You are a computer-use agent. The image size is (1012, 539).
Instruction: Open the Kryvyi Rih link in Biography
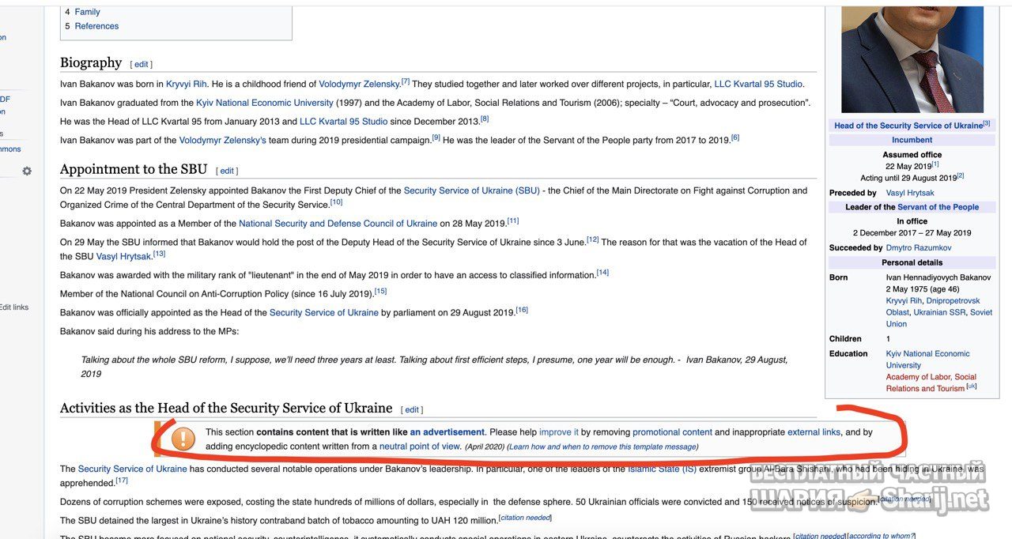pos(186,84)
